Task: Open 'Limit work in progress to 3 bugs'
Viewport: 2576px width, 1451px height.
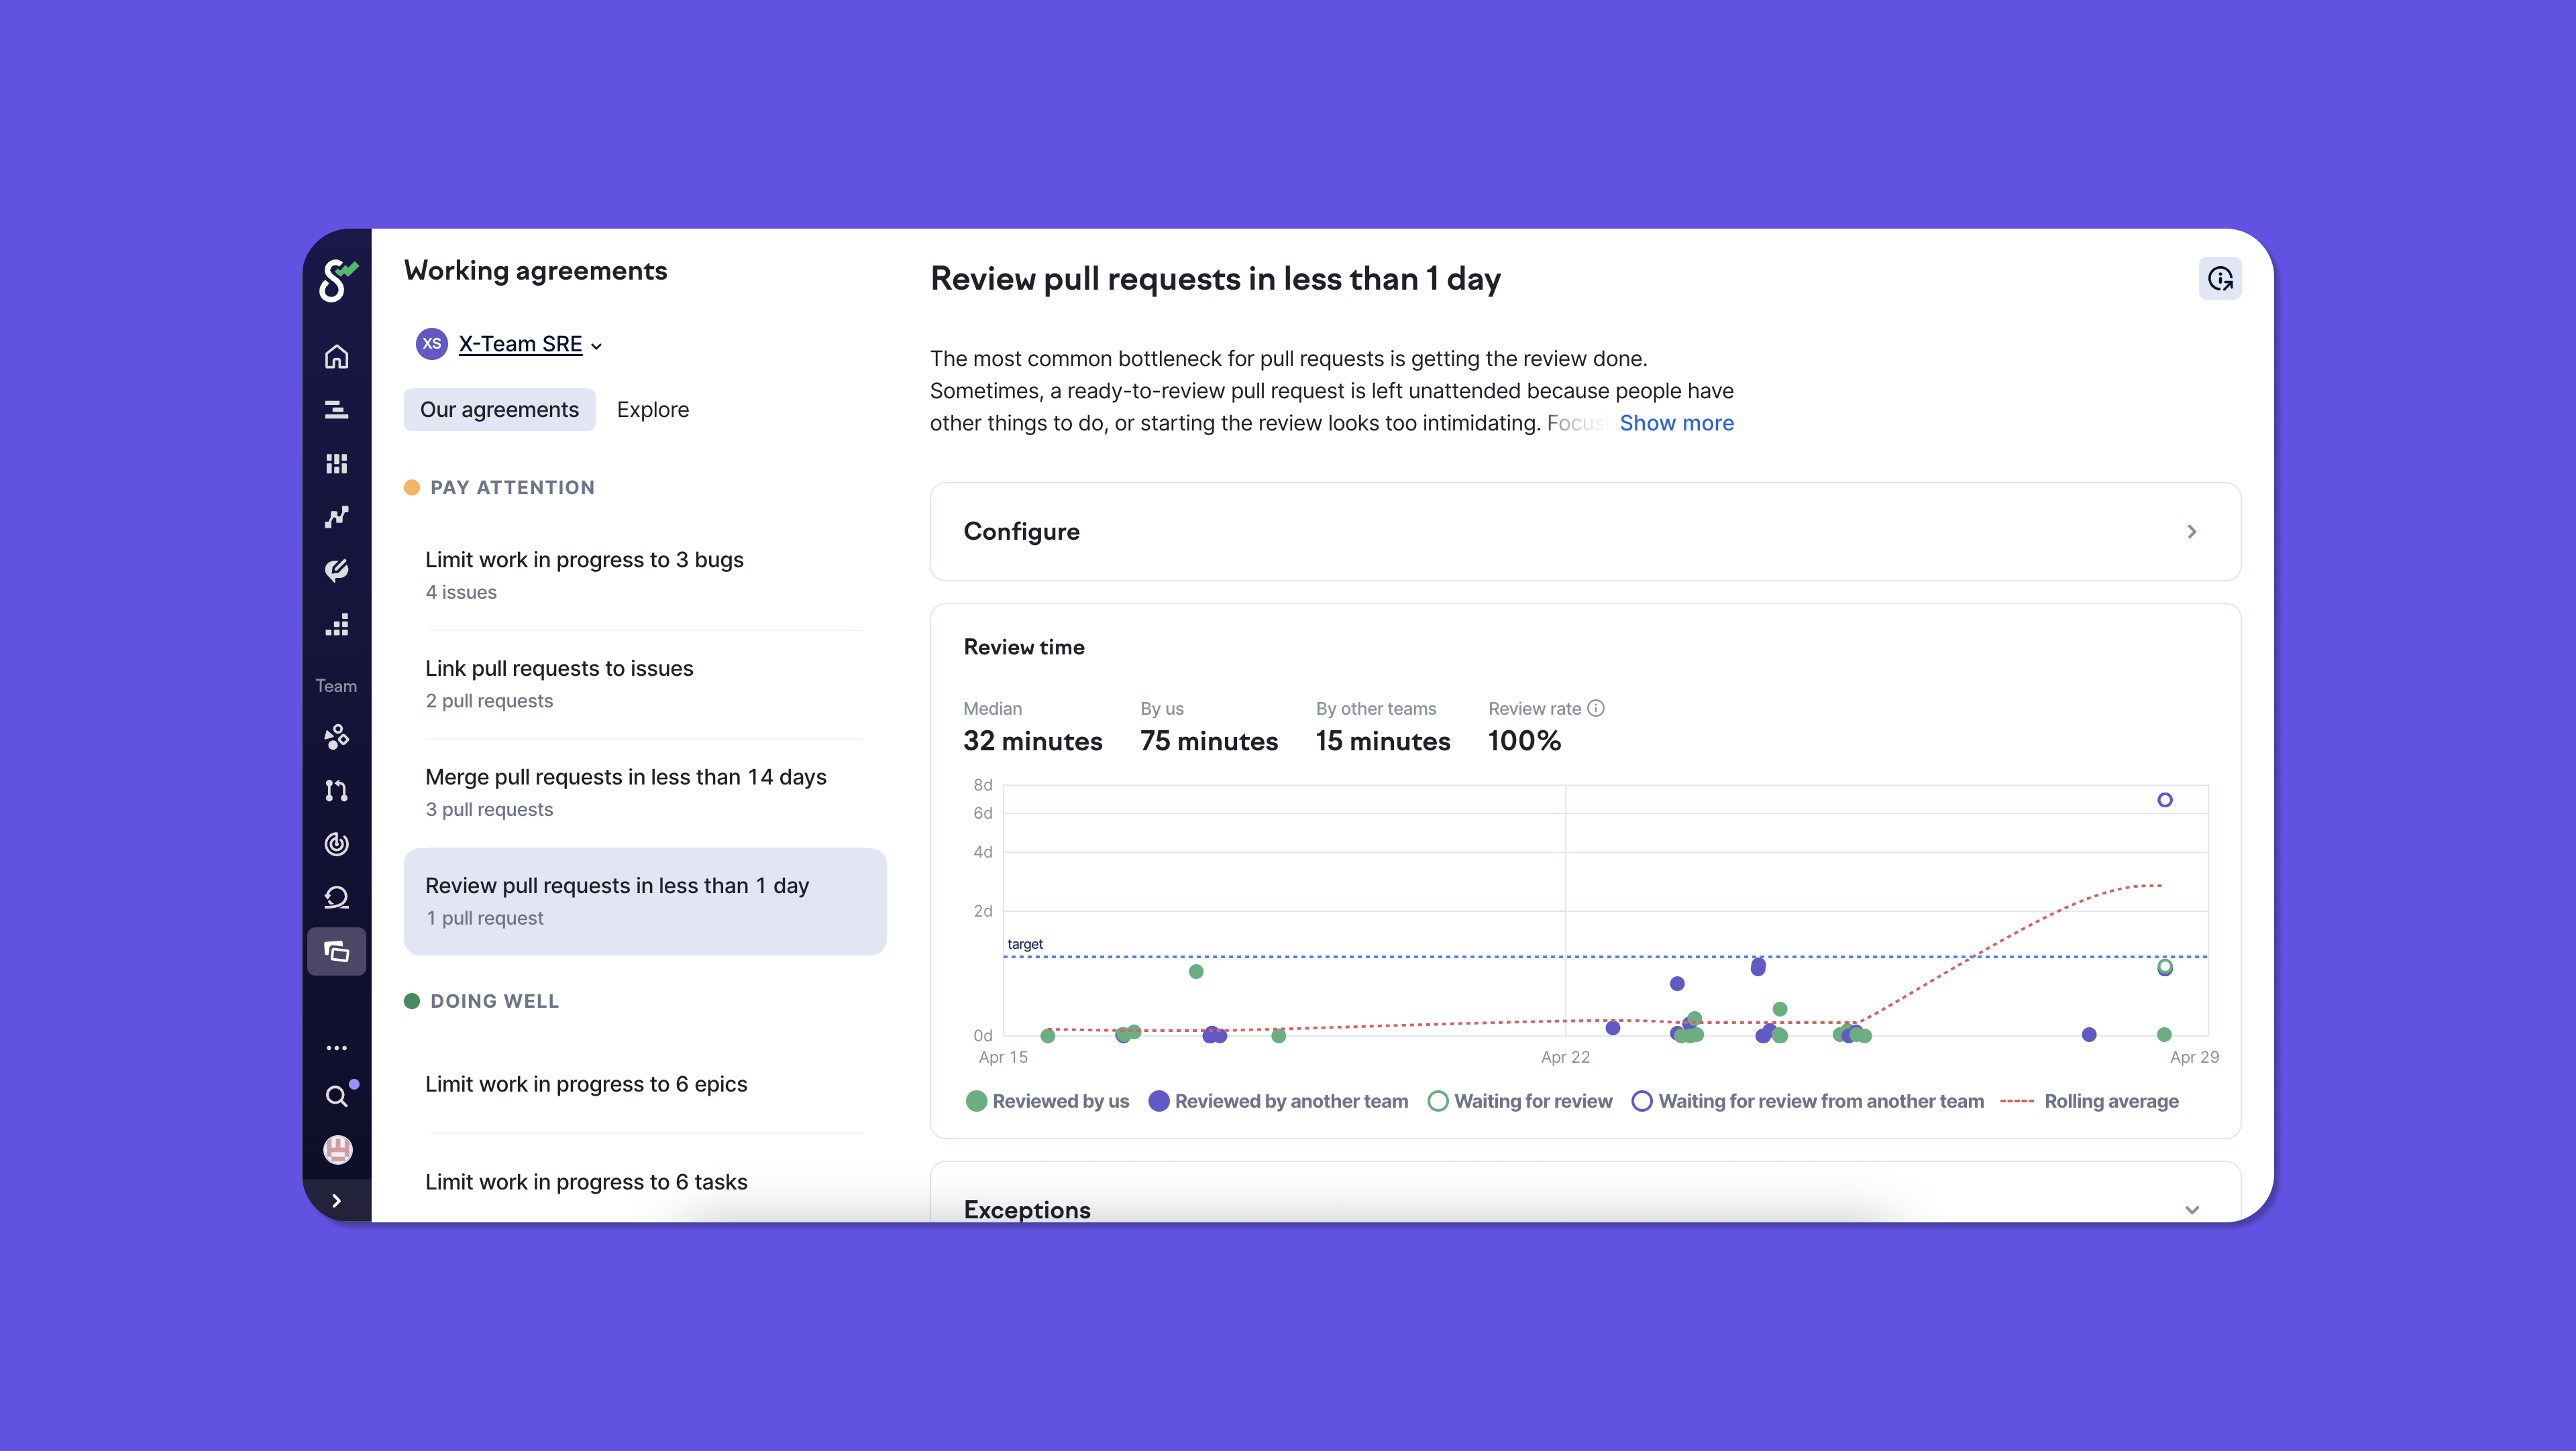Action: tap(584, 561)
